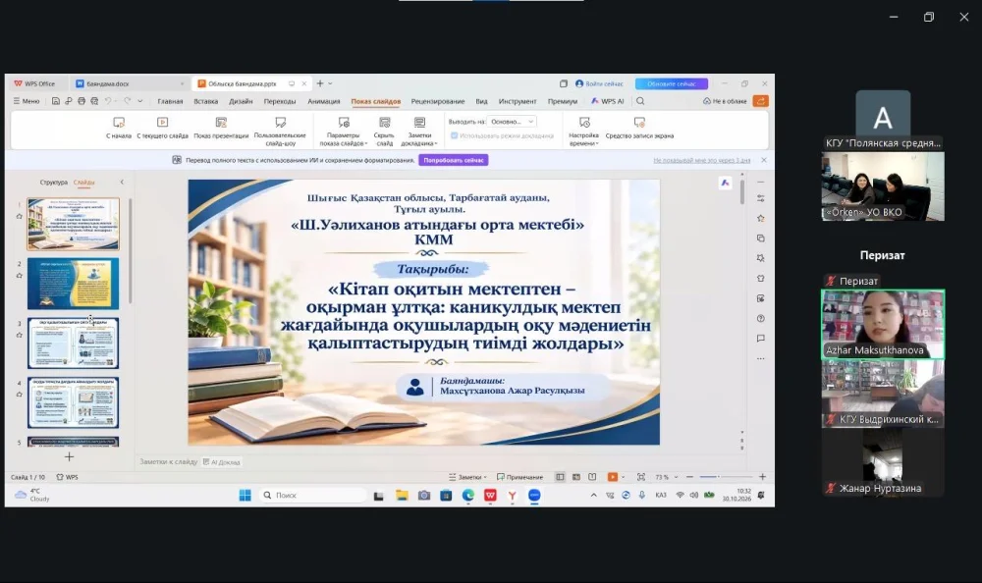Open the 'Дизайн' ribbon tab

(241, 101)
